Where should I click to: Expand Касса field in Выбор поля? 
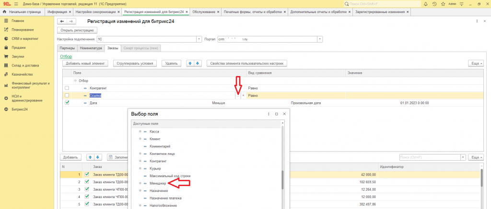point(140,132)
